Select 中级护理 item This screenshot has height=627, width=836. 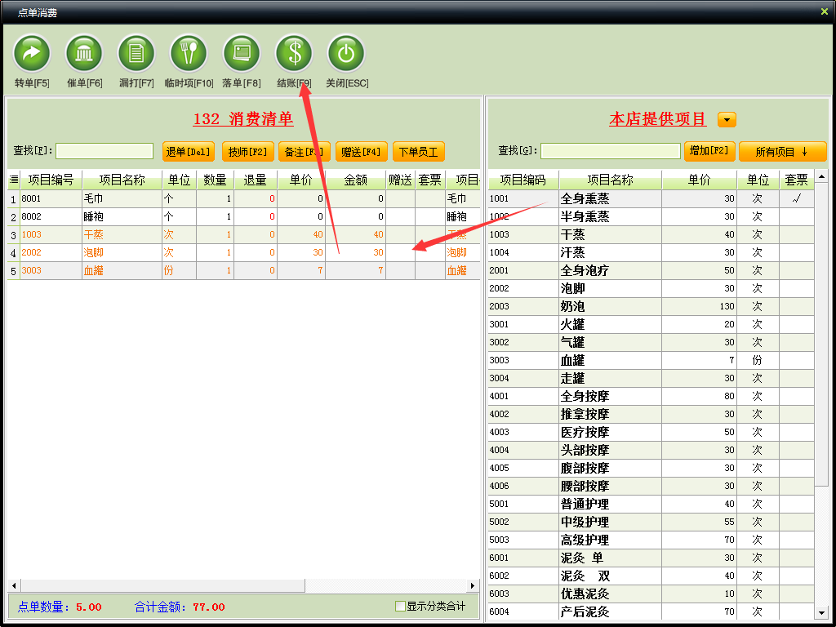click(x=651, y=522)
